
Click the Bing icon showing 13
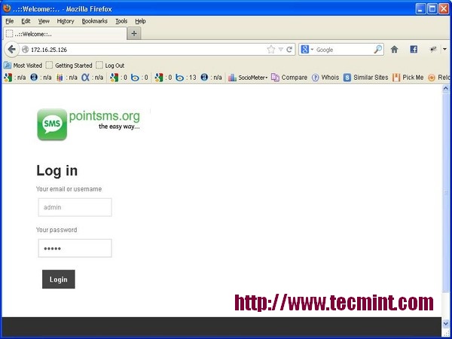tap(179, 78)
